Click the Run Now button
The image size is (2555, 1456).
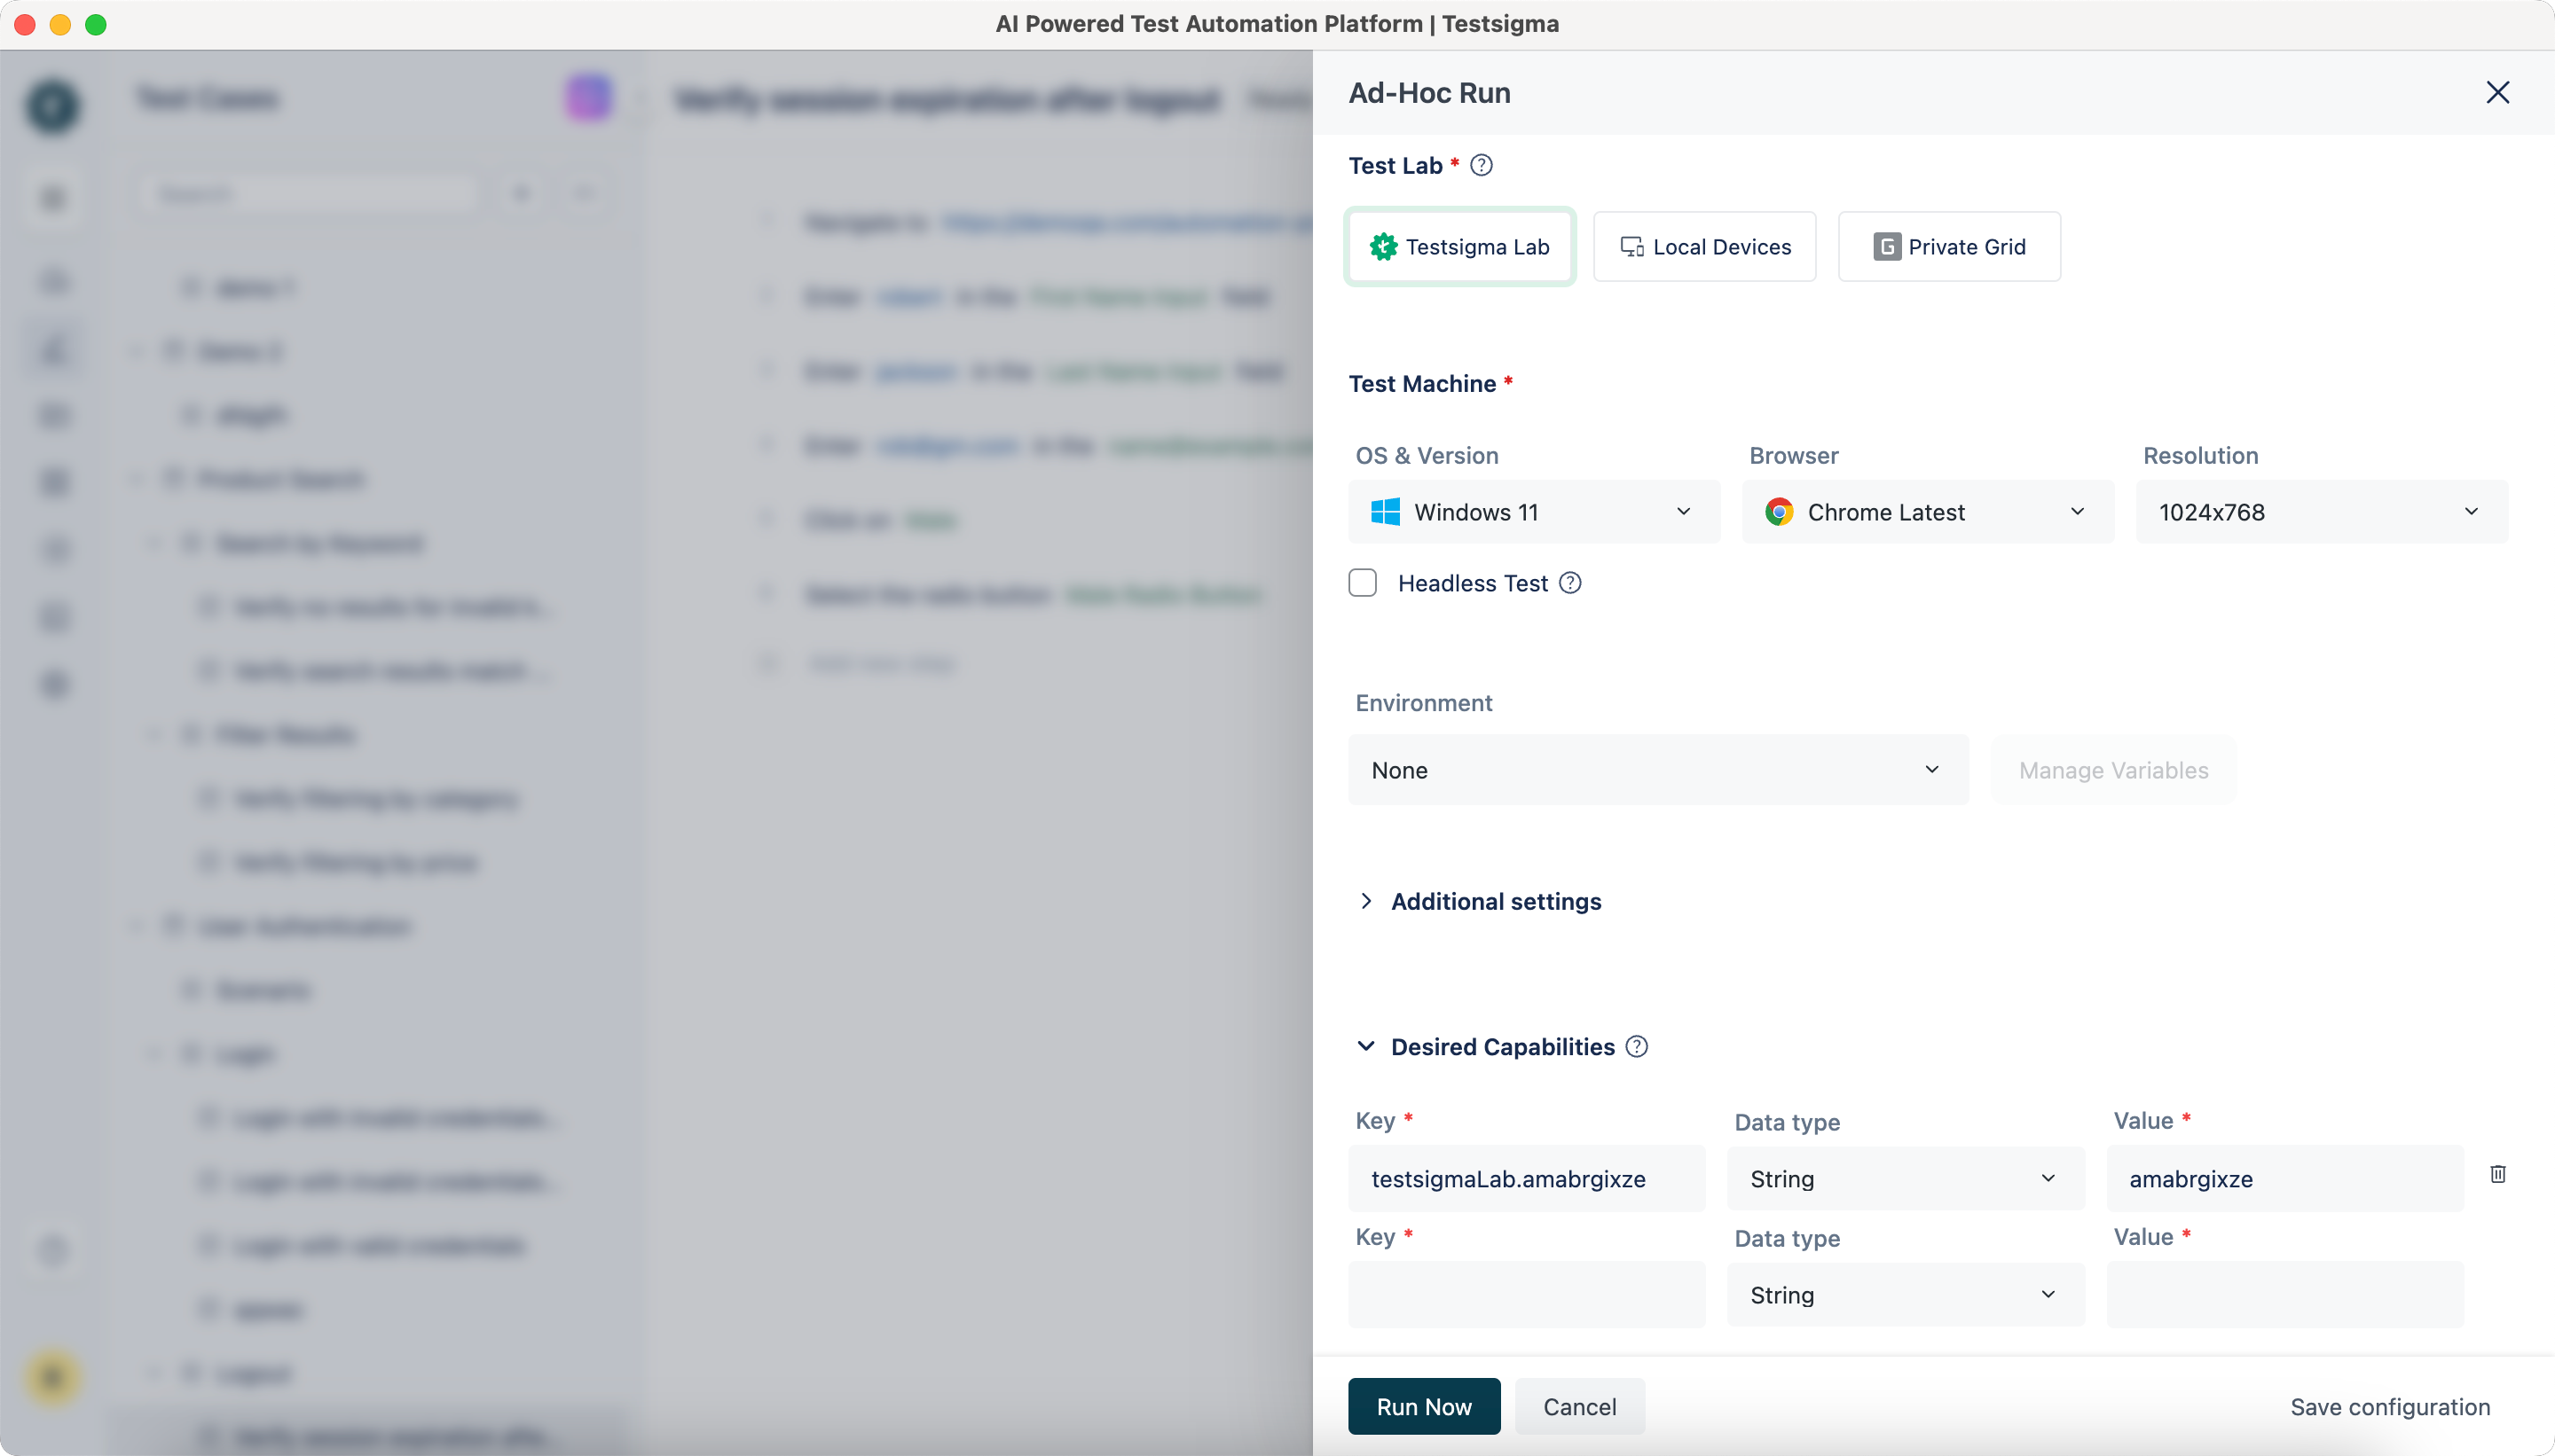pyautogui.click(x=1424, y=1406)
